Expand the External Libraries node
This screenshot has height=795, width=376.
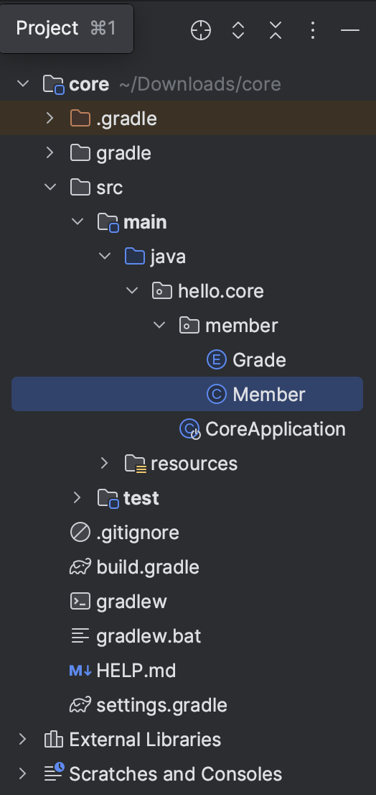pyautogui.click(x=22, y=739)
